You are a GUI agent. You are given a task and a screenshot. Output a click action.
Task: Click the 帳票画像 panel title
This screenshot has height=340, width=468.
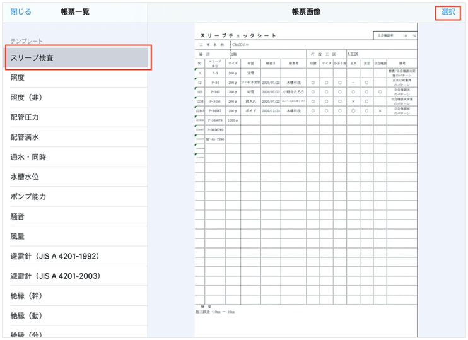(306, 11)
